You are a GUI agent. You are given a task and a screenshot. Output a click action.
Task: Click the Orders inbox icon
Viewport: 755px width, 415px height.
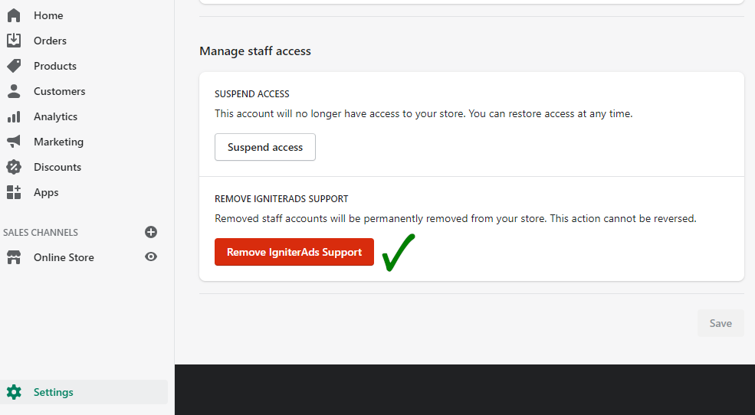click(x=14, y=41)
